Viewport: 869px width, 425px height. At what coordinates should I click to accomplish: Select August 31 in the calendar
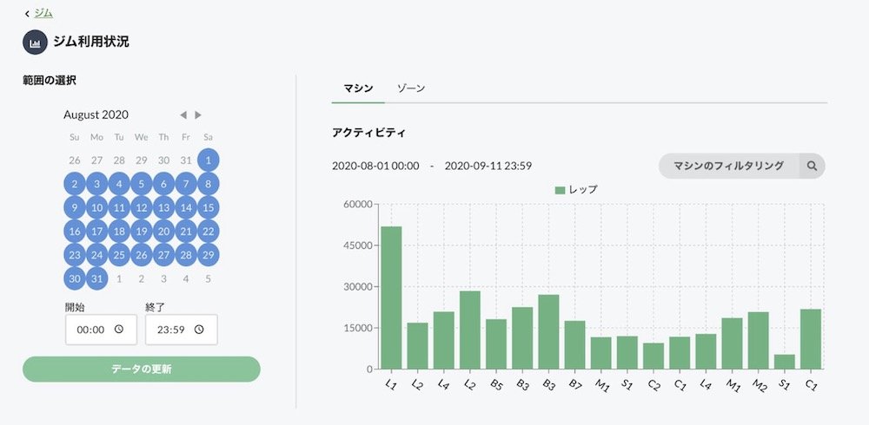tap(97, 278)
